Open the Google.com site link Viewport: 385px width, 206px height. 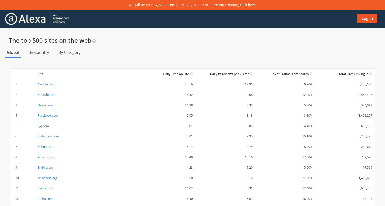click(46, 84)
